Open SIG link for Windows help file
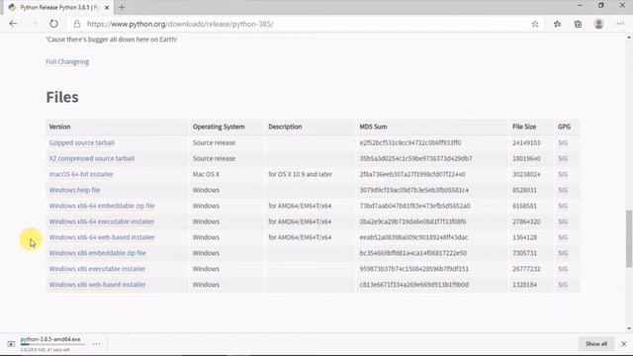Image resolution: width=633 pixels, height=356 pixels. (563, 190)
